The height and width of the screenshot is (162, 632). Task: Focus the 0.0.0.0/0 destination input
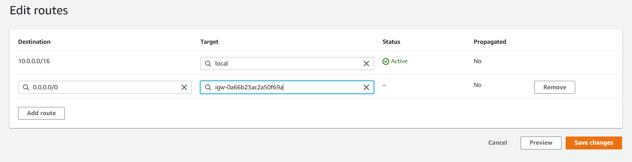[x=105, y=87]
